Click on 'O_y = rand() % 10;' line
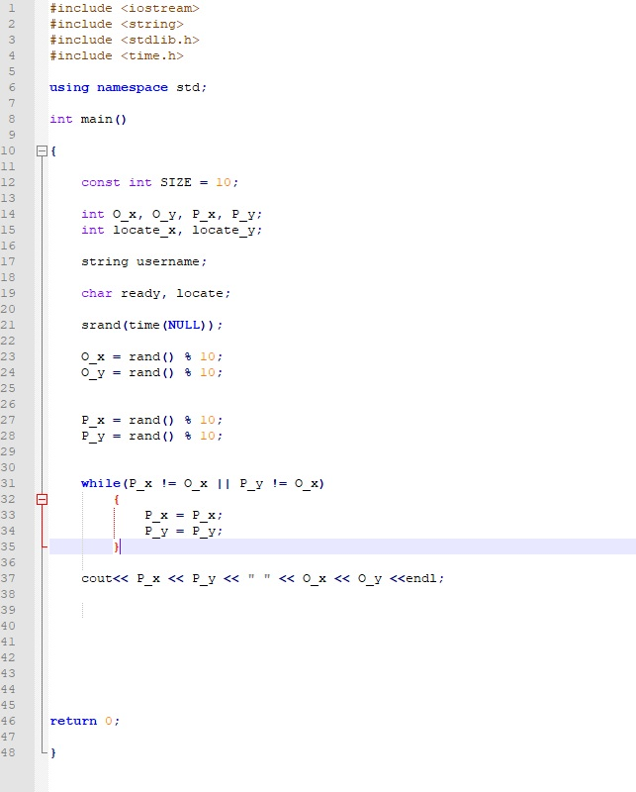 152,373
